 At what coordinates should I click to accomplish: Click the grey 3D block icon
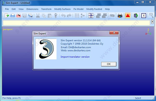pyautogui.click(x=112, y=16)
